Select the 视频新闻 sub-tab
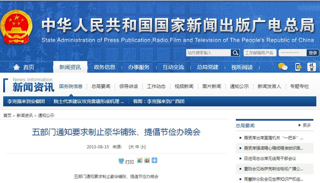This screenshot has height=183, width=320. (184, 86)
